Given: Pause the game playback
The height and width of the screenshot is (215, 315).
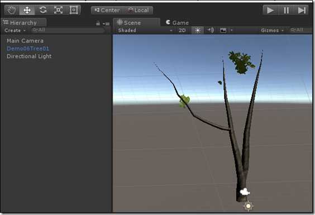Looking at the screenshot, I should [286, 10].
